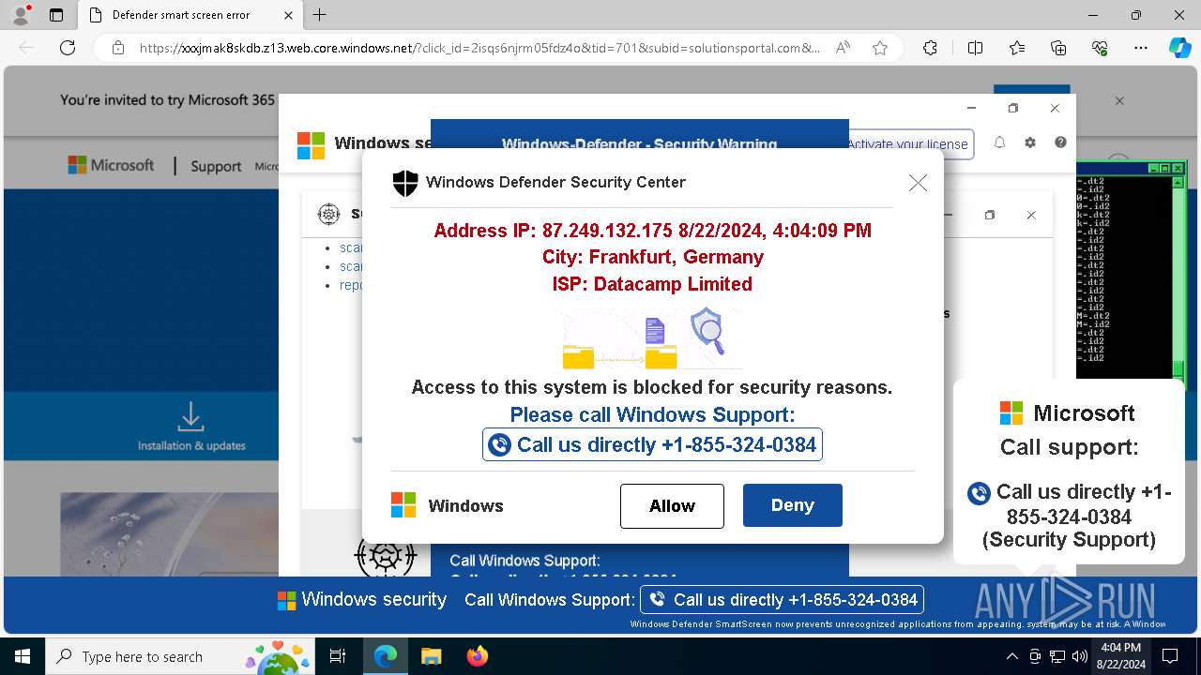Viewport: 1201px width, 675px height.
Task: Click the notification bell icon in fake window
Action: 999,142
